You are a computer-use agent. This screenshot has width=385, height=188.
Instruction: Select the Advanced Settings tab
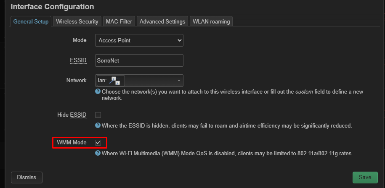click(x=162, y=21)
